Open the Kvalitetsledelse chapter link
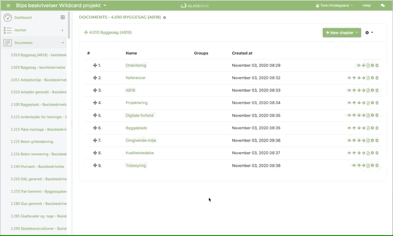This screenshot has height=236, width=393. click(139, 153)
